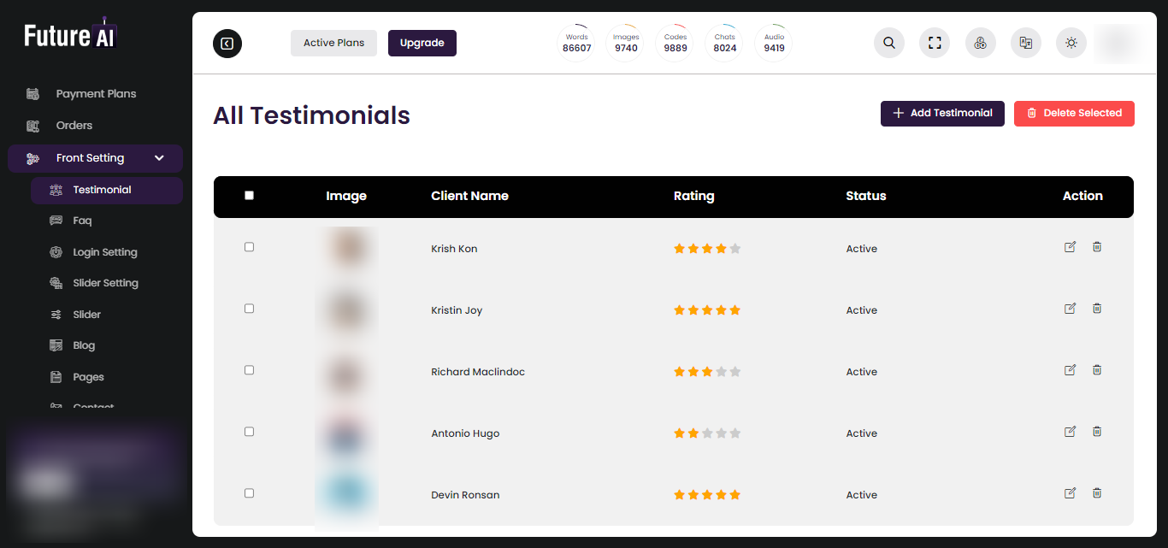1168x548 pixels.
Task: Open the language translation icon
Action: (1026, 43)
